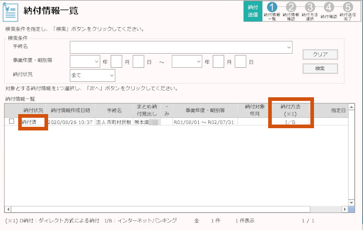The height and width of the screenshot is (230, 363).
Task: Click the table scroll up arrow
Action: (x=351, y=107)
